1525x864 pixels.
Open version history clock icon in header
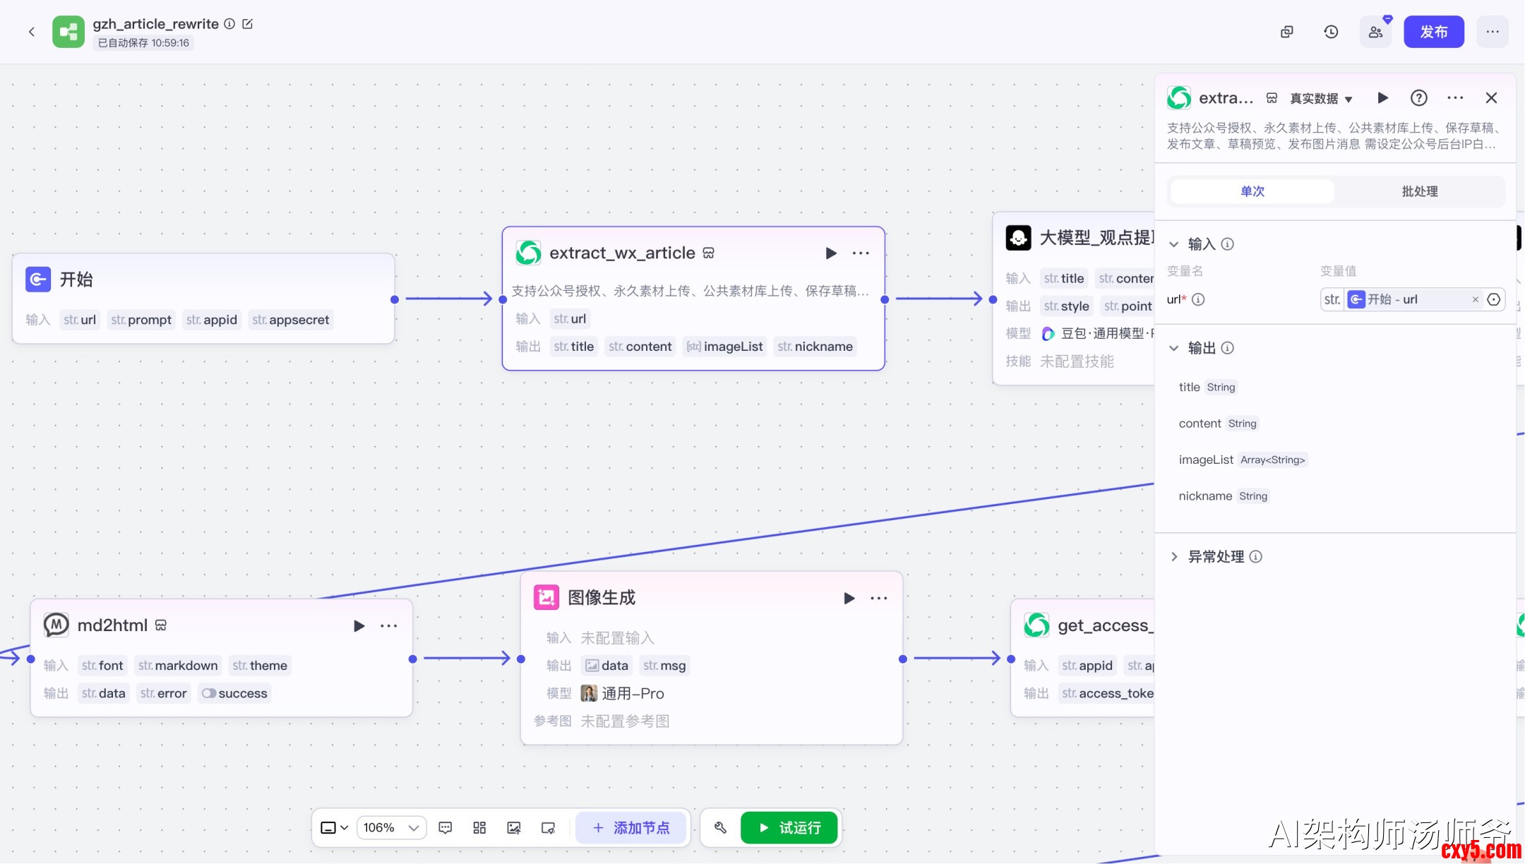pyautogui.click(x=1331, y=32)
